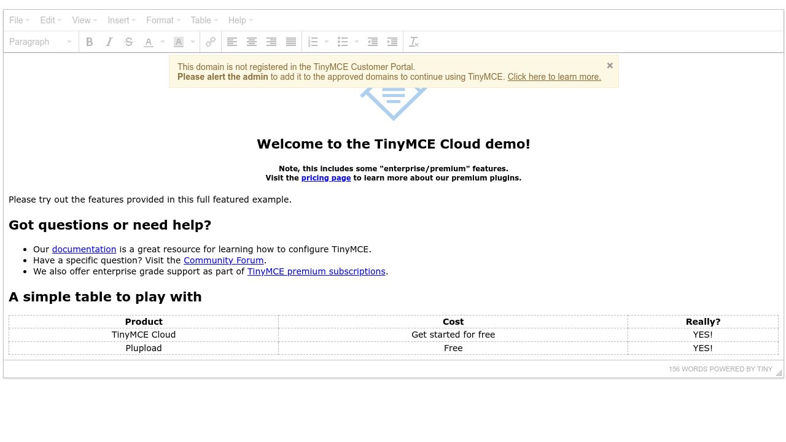This screenshot has height=442, width=786.
Task: Apply text color button
Action: [x=149, y=42]
